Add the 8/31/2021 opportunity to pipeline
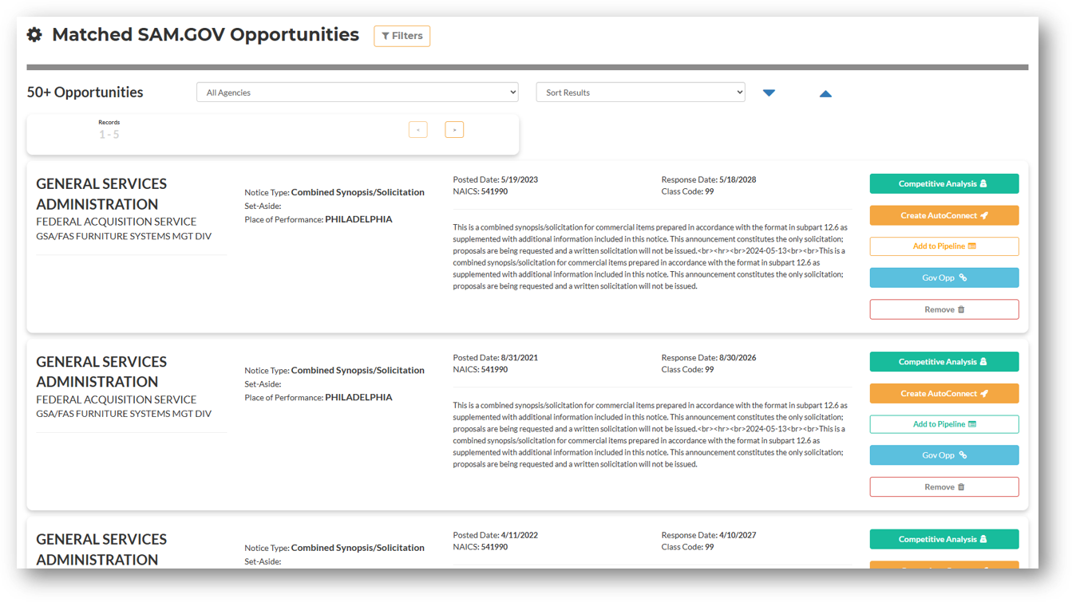The width and height of the screenshot is (1072, 602). tap(944, 424)
